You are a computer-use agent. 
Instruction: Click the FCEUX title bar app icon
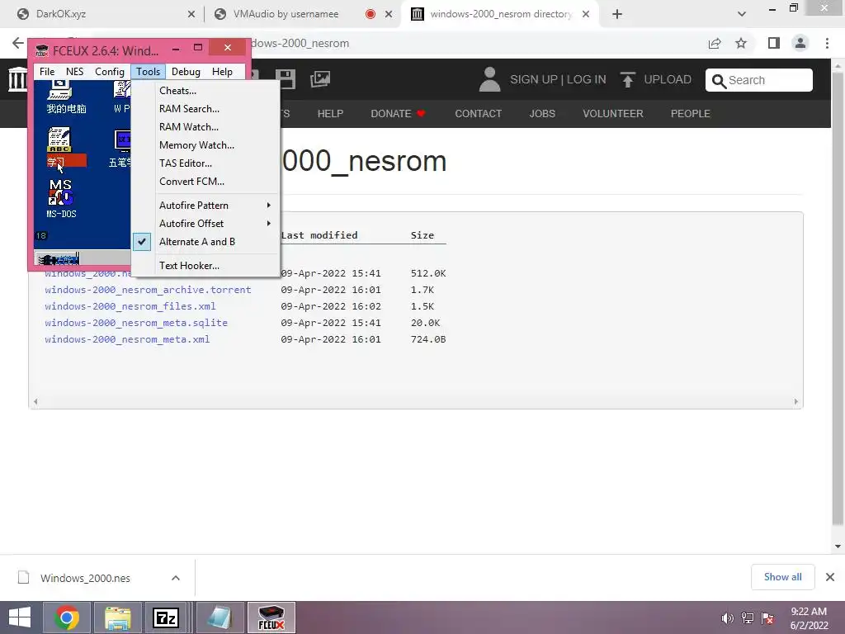[x=41, y=51]
